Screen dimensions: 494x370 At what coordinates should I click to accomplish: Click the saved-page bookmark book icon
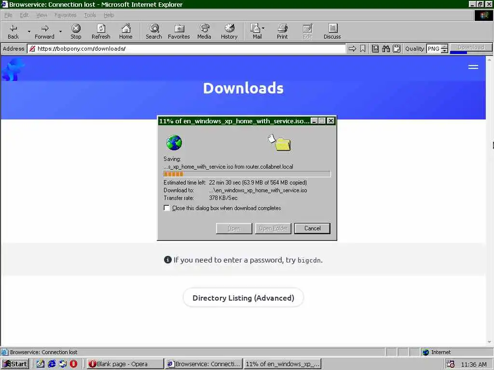click(x=375, y=49)
